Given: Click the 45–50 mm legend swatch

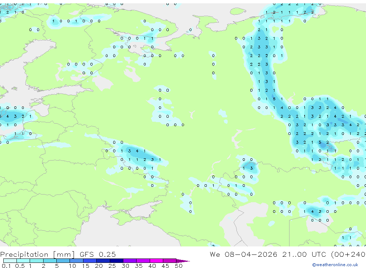Looking at the screenshot, I should tap(170, 261).
